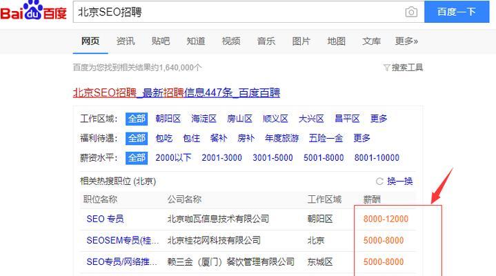Image resolution: width=496 pixels, height=276 pixels.
Task: Click the 百度一下 search button
Action: click(457, 12)
